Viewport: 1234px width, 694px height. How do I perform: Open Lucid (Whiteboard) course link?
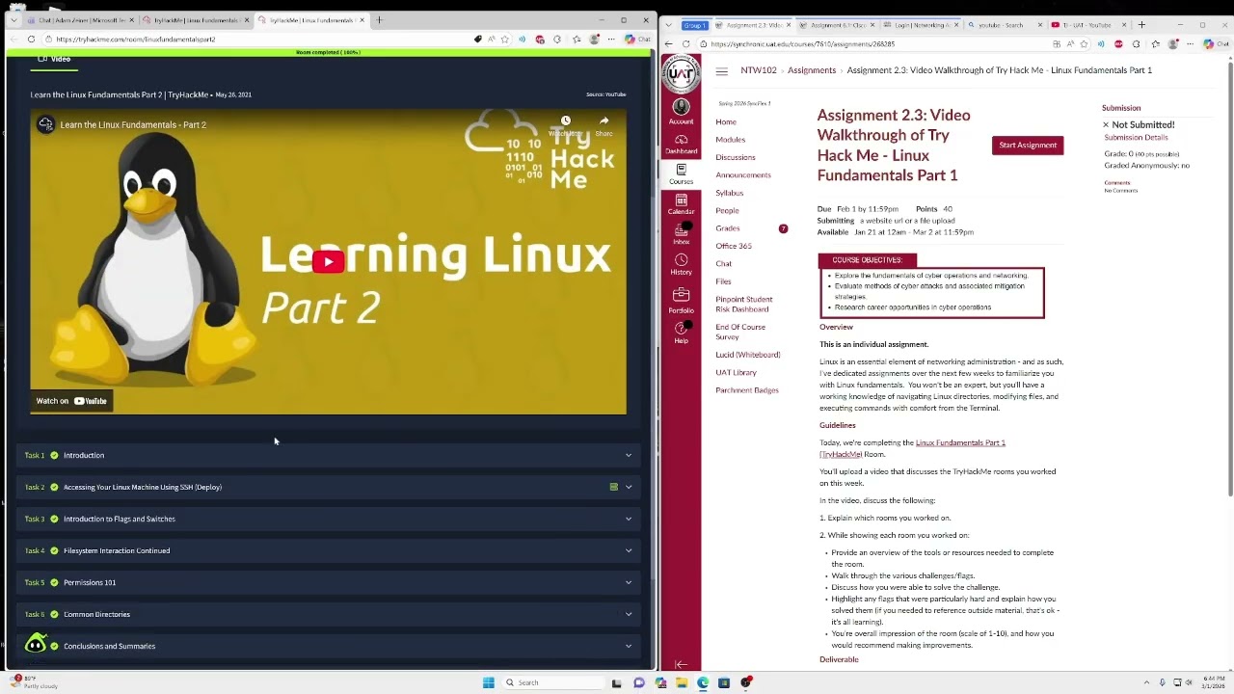tap(748, 355)
